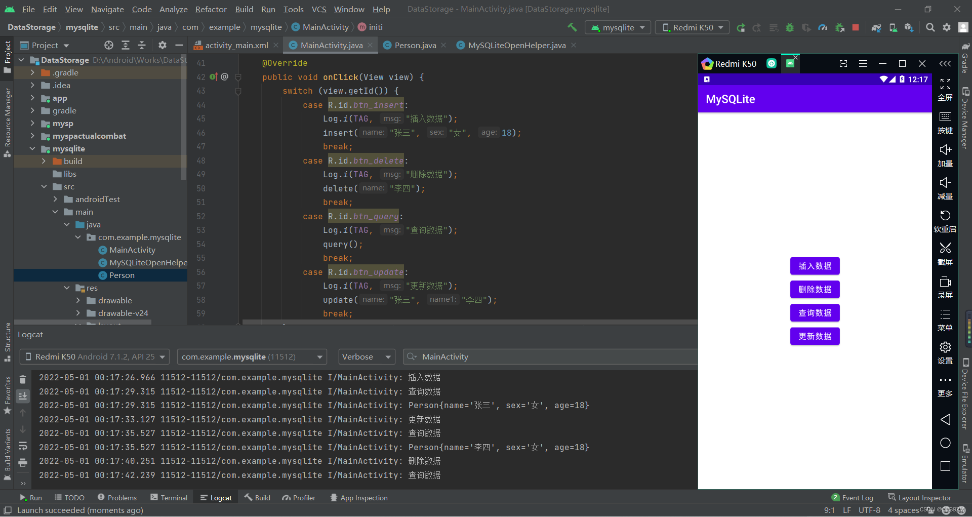Tap the 插入数据 button in emulator
Image resolution: width=972 pixels, height=517 pixels.
click(815, 266)
